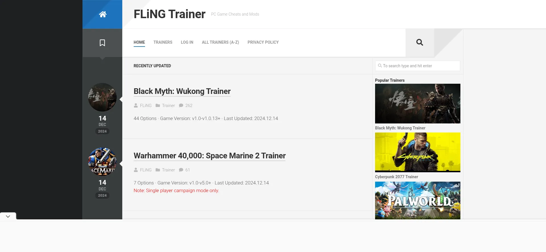The height and width of the screenshot is (252, 546).
Task: Click Cyberpunk 2077 Trainer caption link
Action: pyautogui.click(x=396, y=177)
